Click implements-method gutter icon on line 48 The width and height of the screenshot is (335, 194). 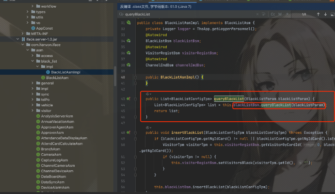[x=128, y=132]
